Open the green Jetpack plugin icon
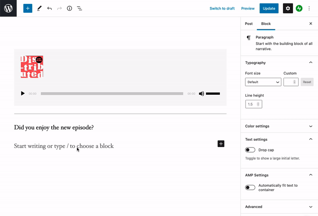The height and width of the screenshot is (216, 318). click(x=299, y=8)
